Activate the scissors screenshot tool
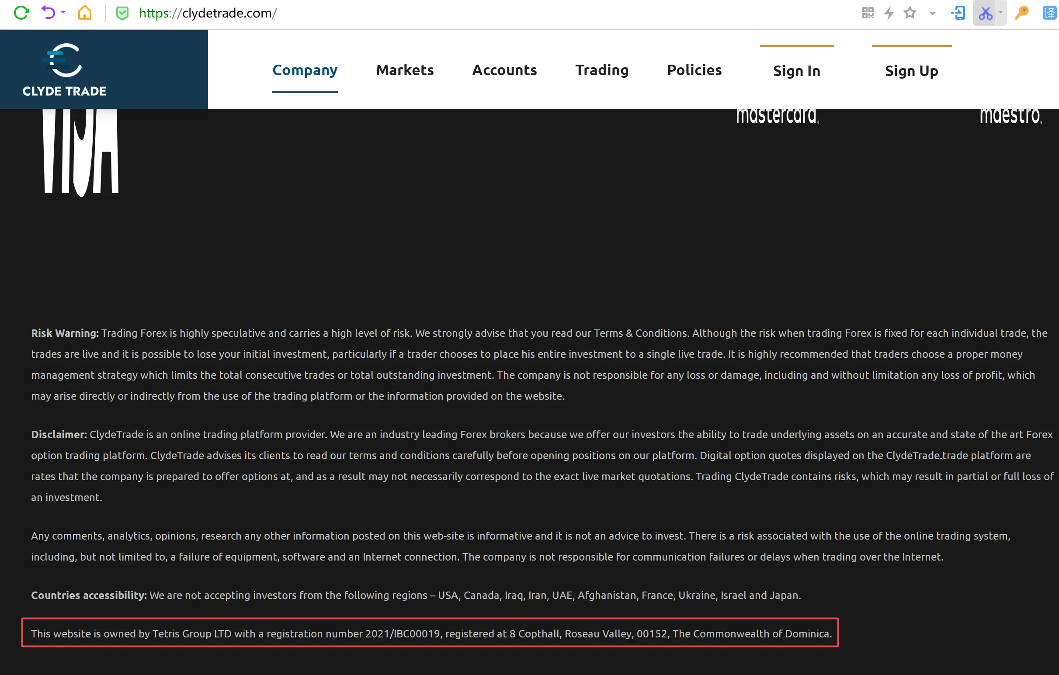The image size is (1059, 675). (x=985, y=13)
